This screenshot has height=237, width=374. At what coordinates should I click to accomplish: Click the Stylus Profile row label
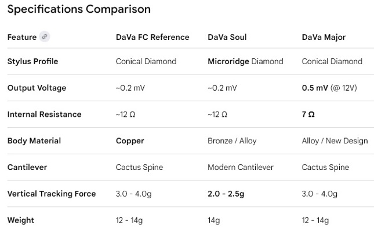point(32,61)
